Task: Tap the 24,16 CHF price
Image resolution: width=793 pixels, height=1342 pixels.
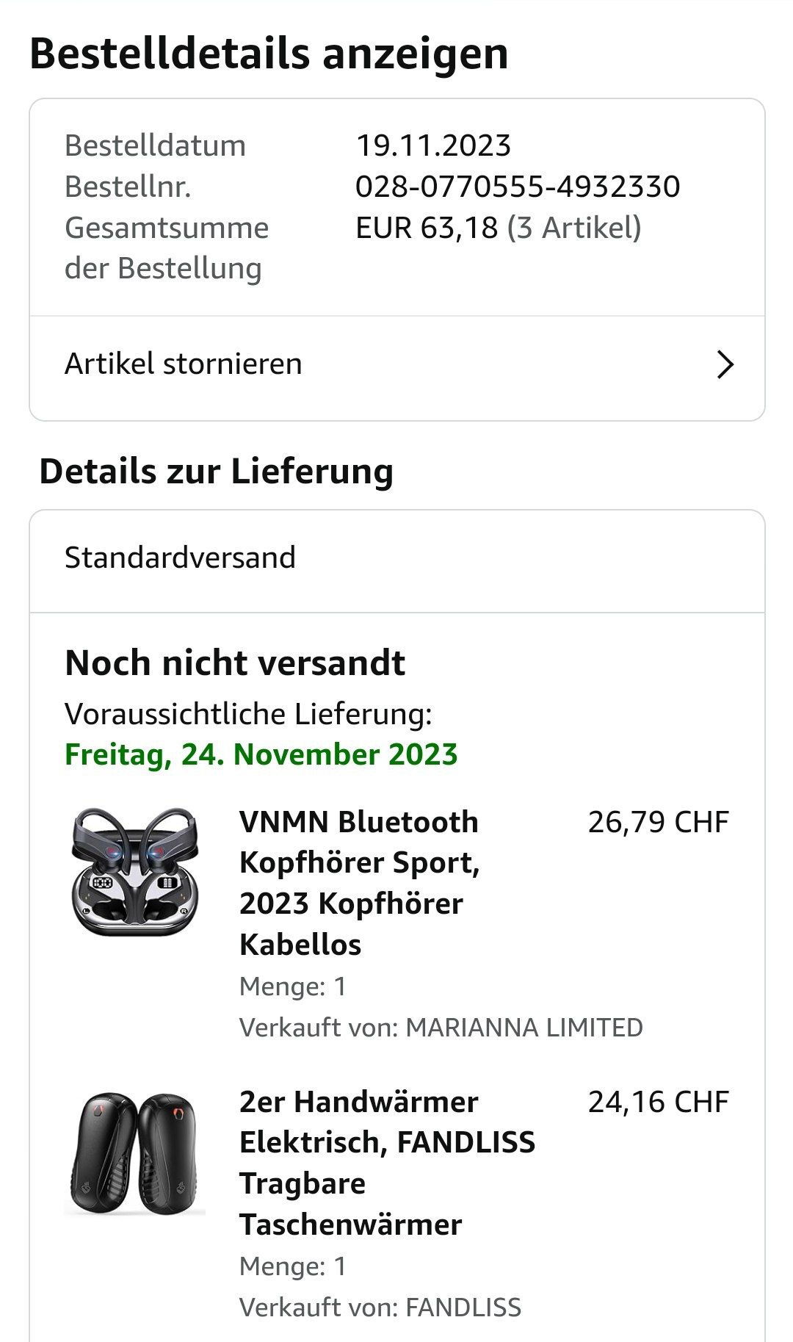Action: pos(658,1102)
